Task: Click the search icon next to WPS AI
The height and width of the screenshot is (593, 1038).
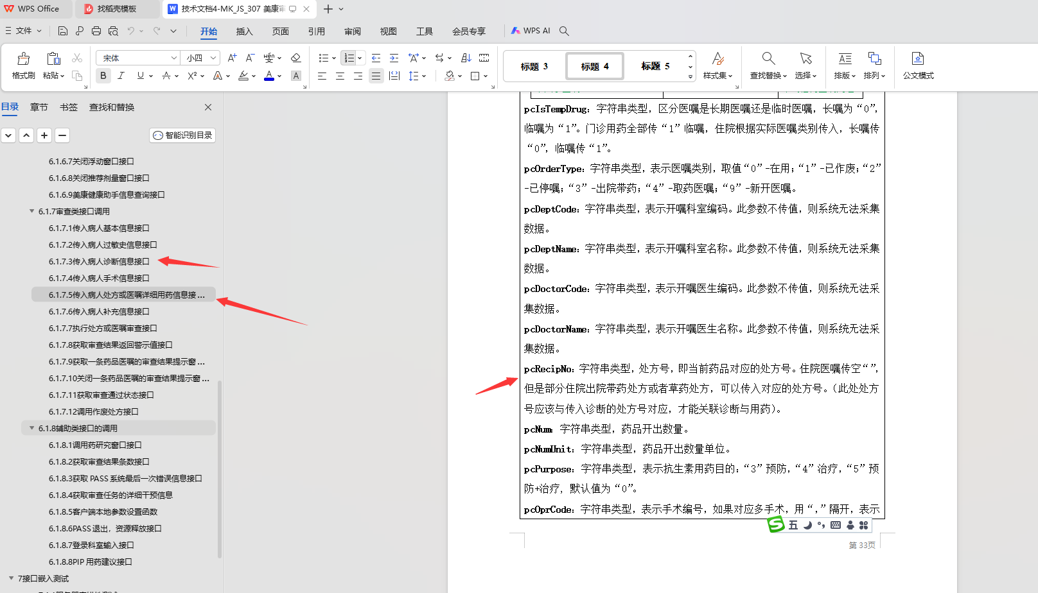Action: pos(564,31)
